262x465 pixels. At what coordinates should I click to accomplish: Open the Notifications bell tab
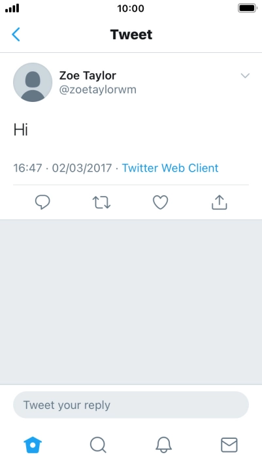click(163, 445)
